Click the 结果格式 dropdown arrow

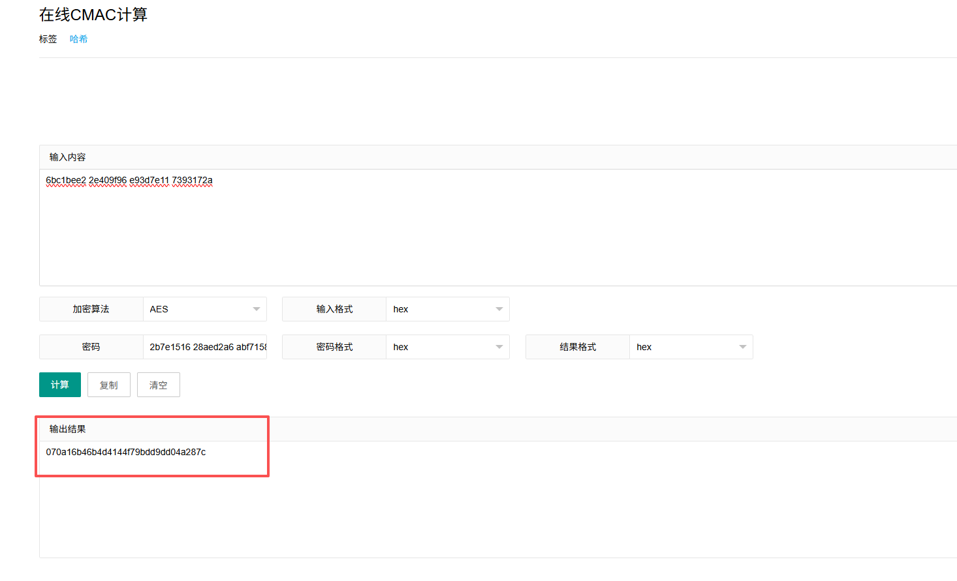coord(744,347)
